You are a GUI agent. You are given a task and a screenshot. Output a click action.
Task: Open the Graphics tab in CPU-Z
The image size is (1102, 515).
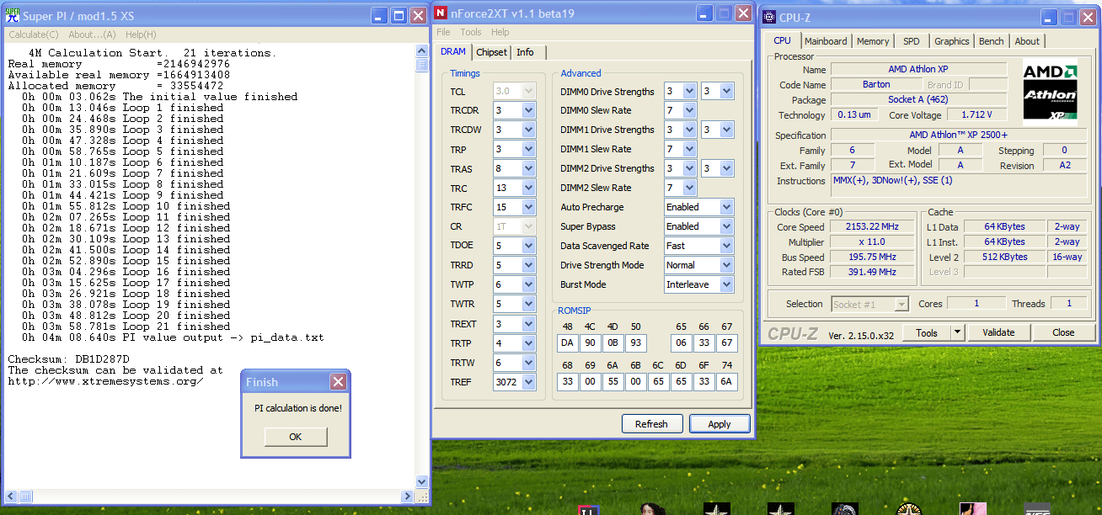tap(952, 41)
